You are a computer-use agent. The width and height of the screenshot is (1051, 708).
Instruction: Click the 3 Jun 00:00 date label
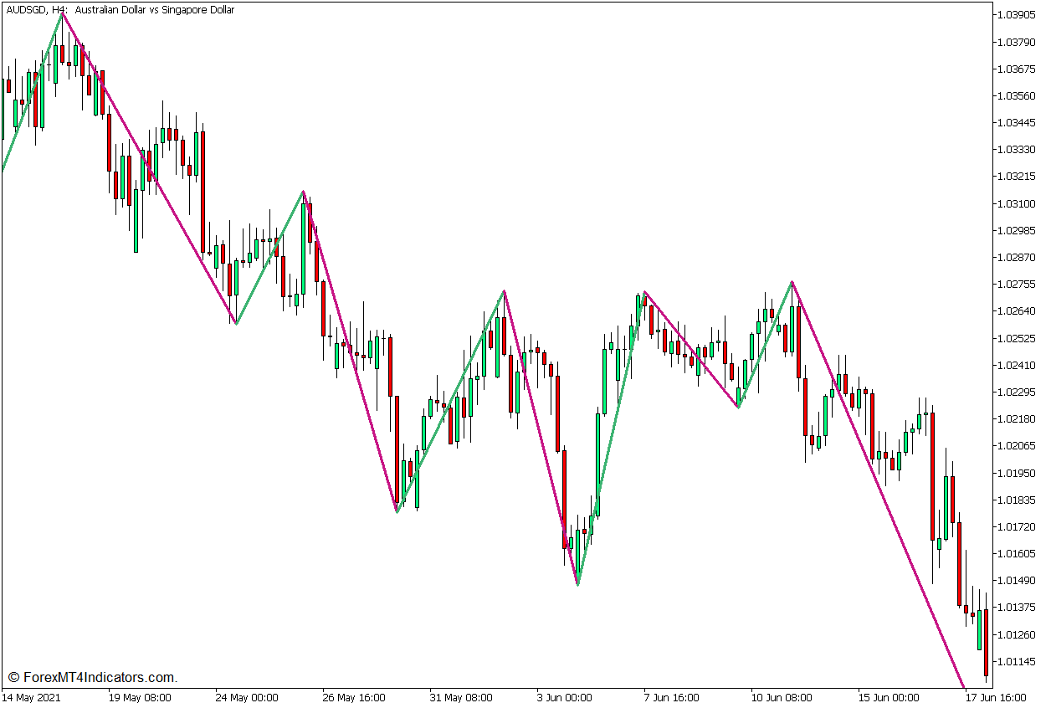tap(562, 696)
